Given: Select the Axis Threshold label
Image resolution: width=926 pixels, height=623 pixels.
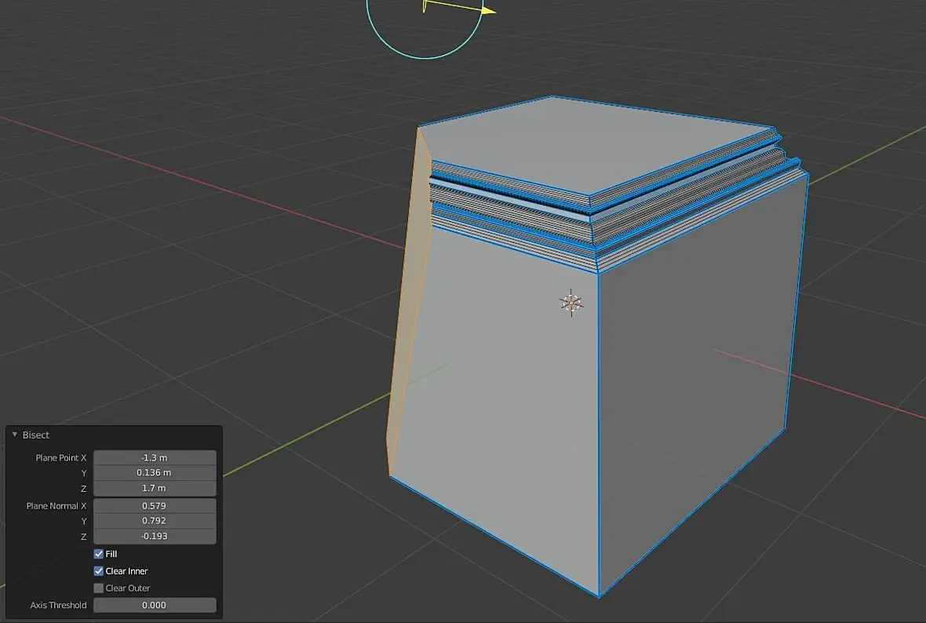Looking at the screenshot, I should tap(59, 605).
